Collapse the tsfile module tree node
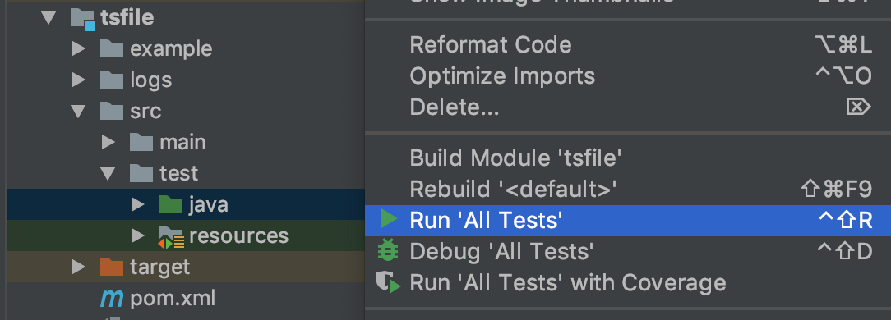 pyautogui.click(x=48, y=17)
